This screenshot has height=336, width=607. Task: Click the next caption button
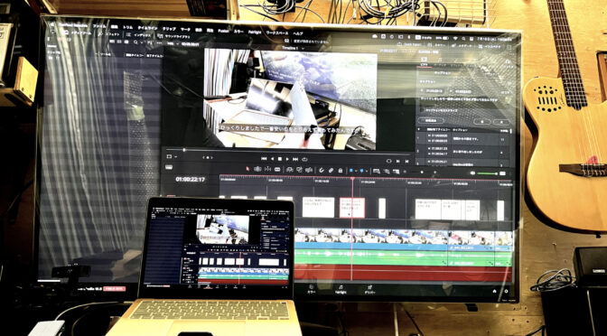[501, 122]
